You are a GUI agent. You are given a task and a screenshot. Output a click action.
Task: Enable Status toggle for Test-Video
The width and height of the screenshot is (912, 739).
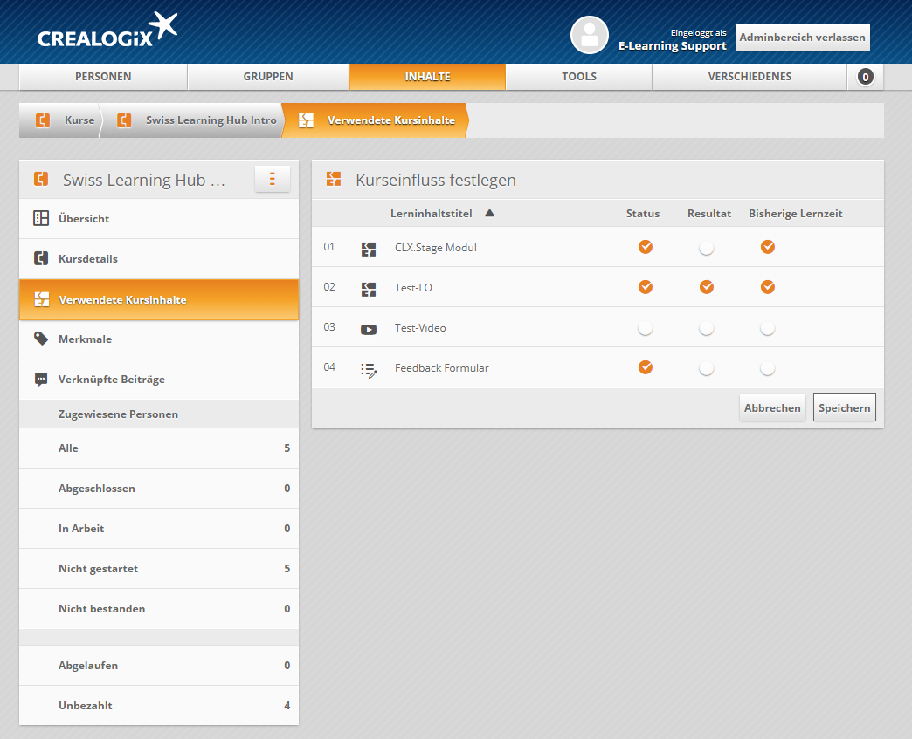(x=646, y=328)
